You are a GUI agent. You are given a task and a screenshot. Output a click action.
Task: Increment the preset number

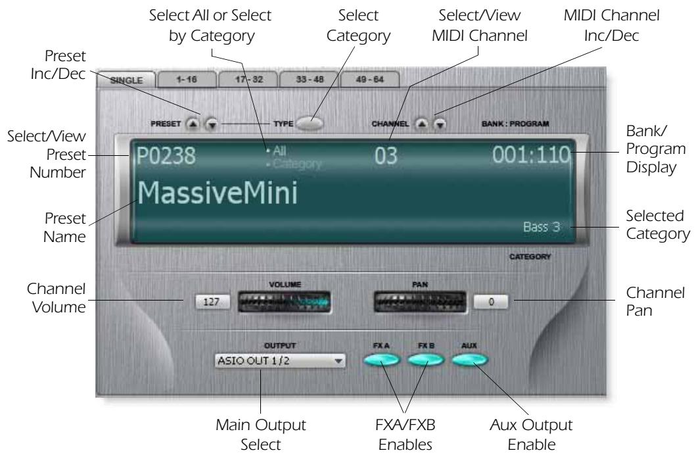(x=192, y=124)
